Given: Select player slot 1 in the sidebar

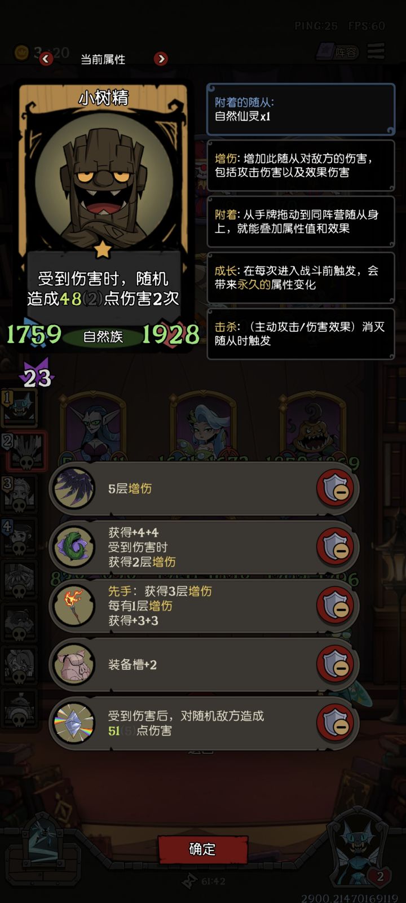Looking at the screenshot, I should click(x=20, y=406).
